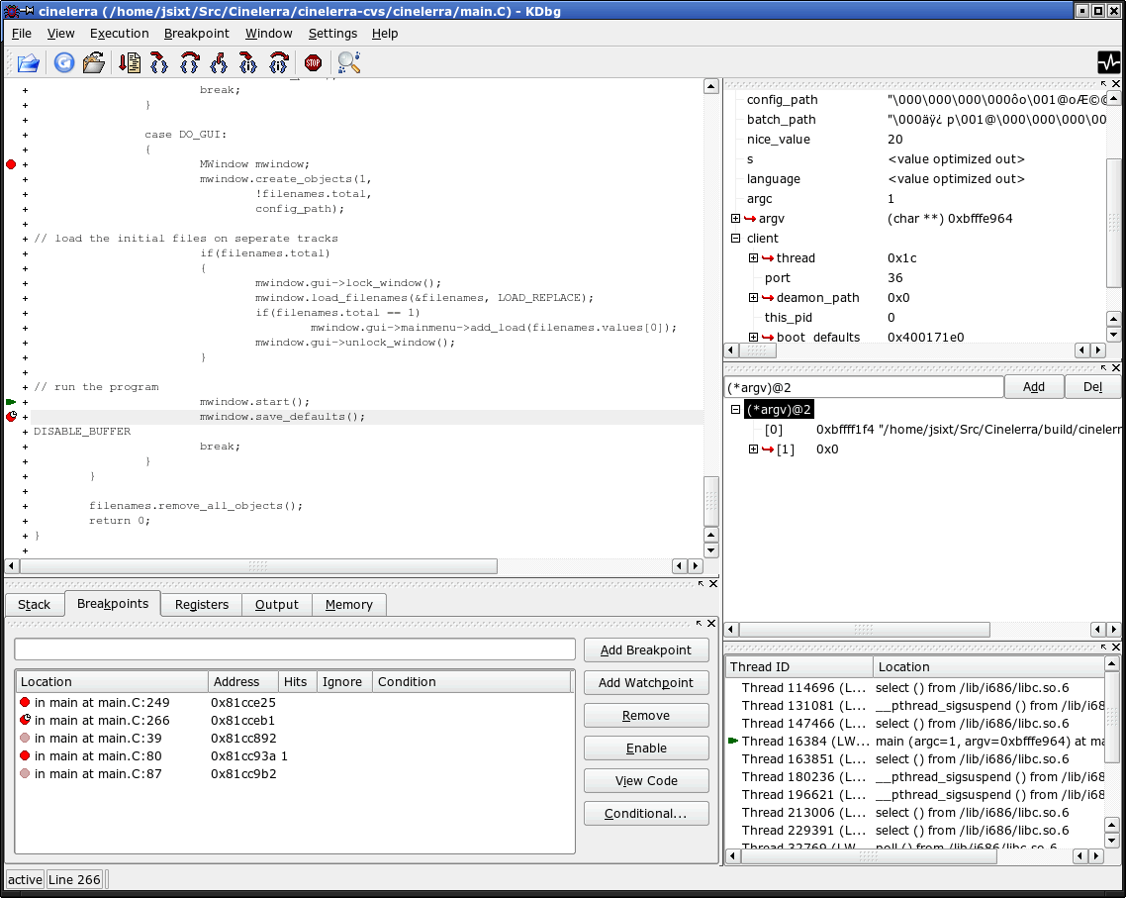
Task: Expand the argv variable node
Action: [735, 219]
